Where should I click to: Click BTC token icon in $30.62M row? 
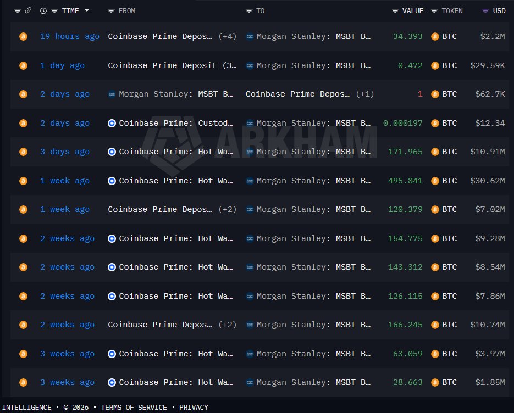click(x=435, y=181)
